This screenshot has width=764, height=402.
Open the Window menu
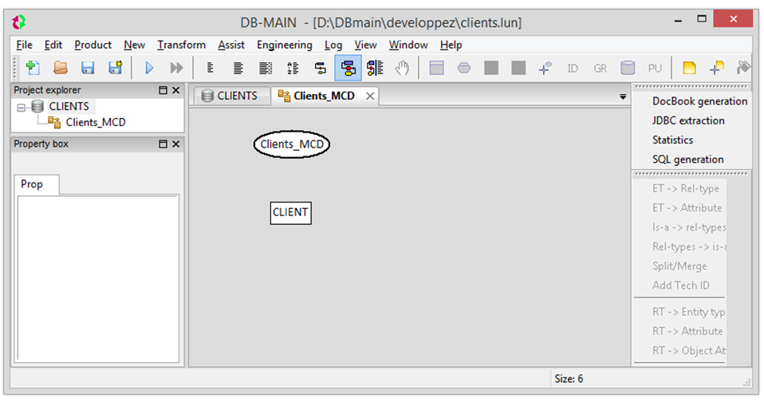tap(408, 45)
